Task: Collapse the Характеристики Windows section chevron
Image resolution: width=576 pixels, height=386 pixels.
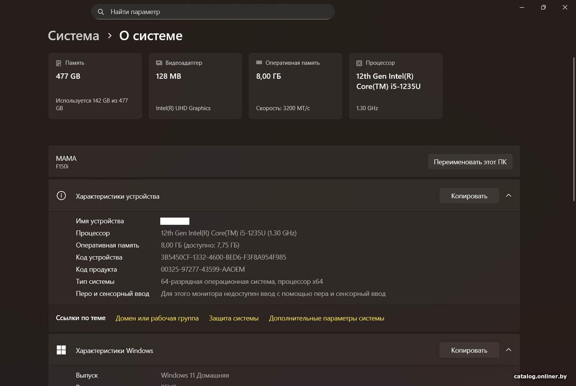Action: pos(508,350)
